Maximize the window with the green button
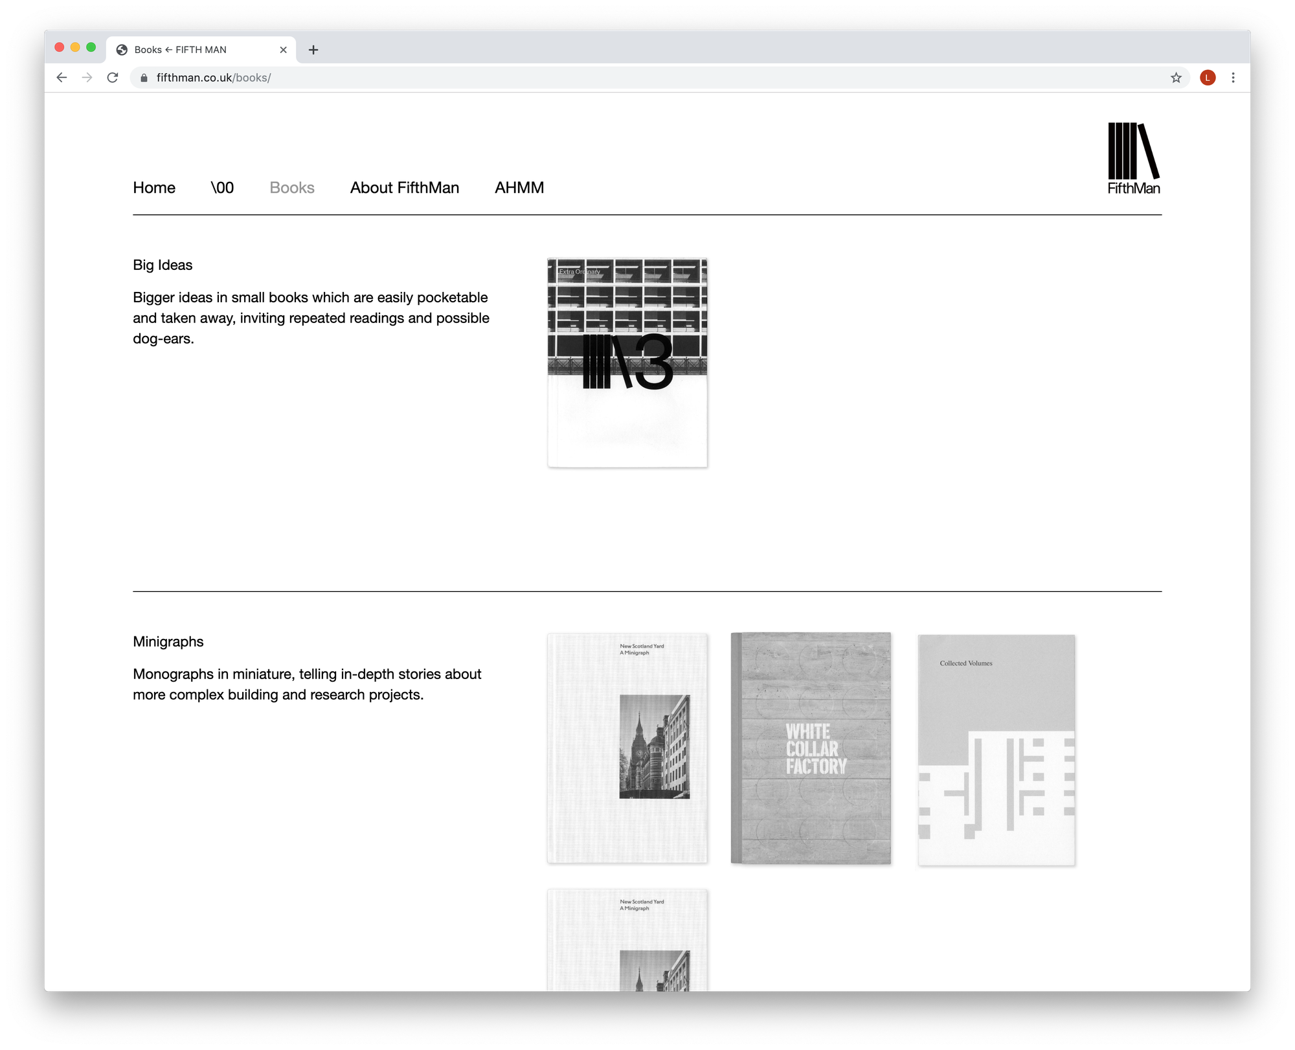The height and width of the screenshot is (1050, 1295). (x=91, y=47)
